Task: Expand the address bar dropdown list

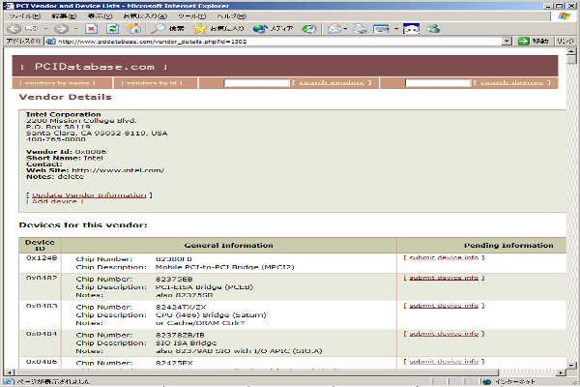Action: tap(507, 41)
